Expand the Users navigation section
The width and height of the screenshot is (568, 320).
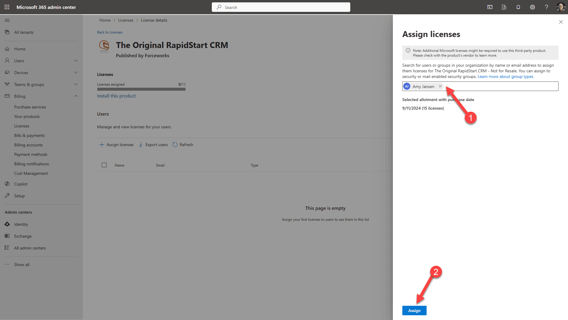point(76,60)
